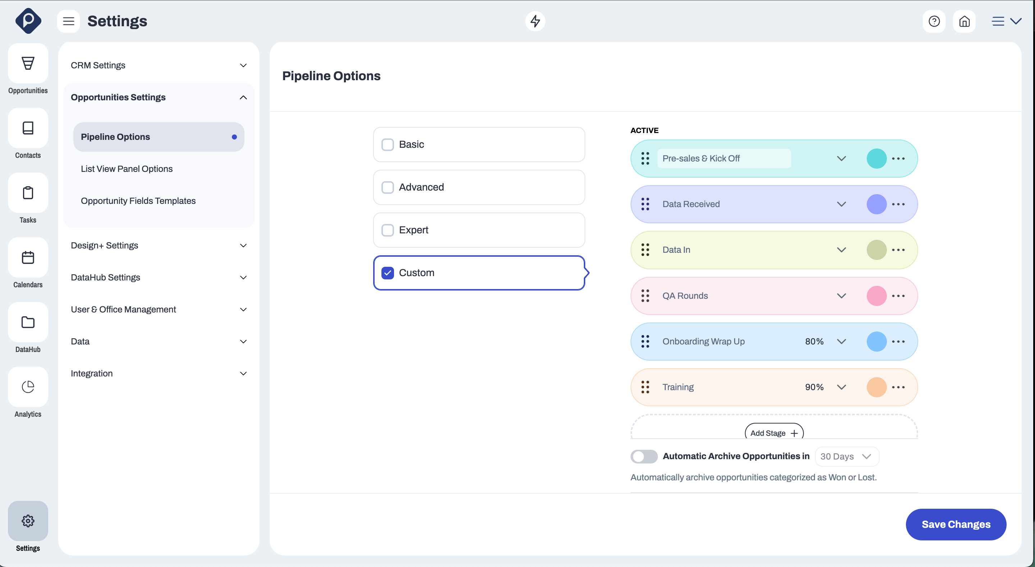Screen dimensions: 1035x567
Task: Click the Save Changes button
Action: click(x=956, y=525)
